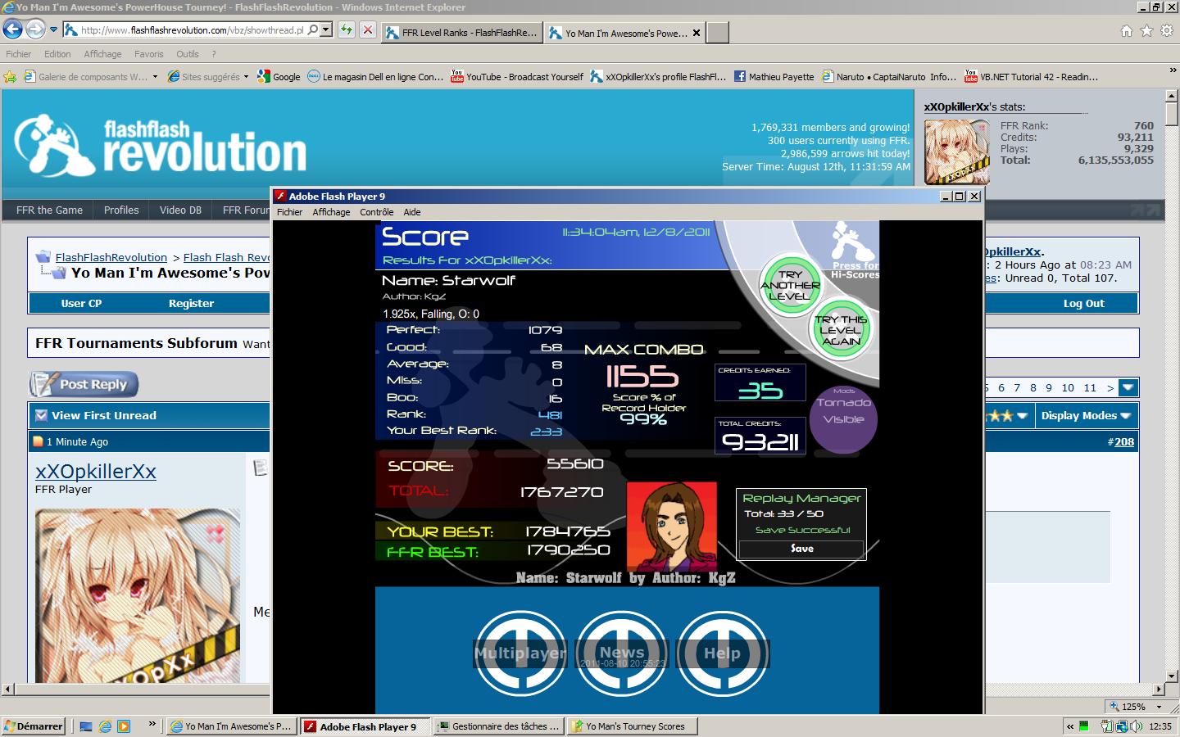The width and height of the screenshot is (1180, 737).
Task: Open the YouTube Broadcast Yourself bookmark
Action: coord(517,77)
